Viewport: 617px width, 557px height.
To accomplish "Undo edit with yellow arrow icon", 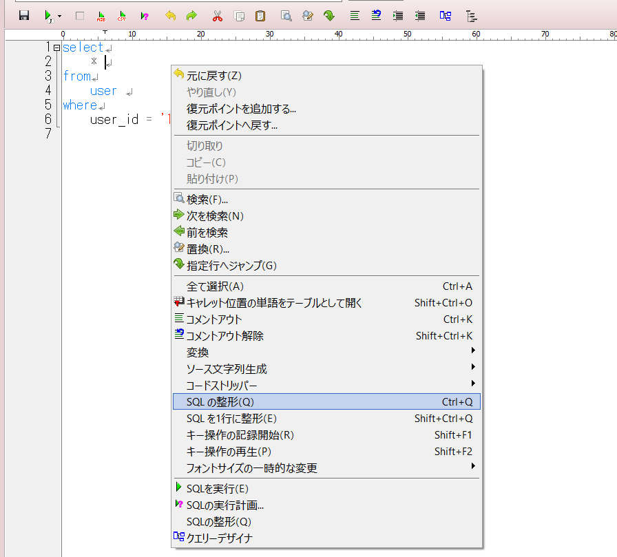I will (171, 15).
